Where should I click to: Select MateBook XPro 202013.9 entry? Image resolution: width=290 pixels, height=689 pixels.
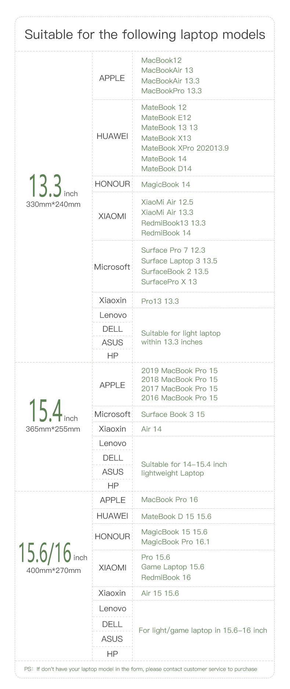(185, 148)
